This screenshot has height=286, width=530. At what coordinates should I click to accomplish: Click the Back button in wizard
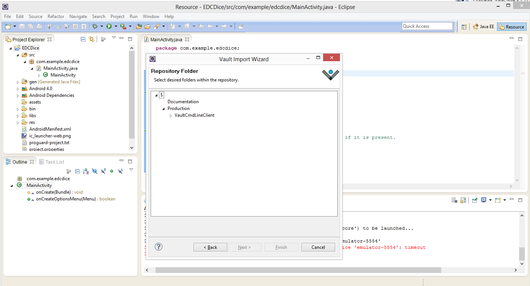[210, 247]
